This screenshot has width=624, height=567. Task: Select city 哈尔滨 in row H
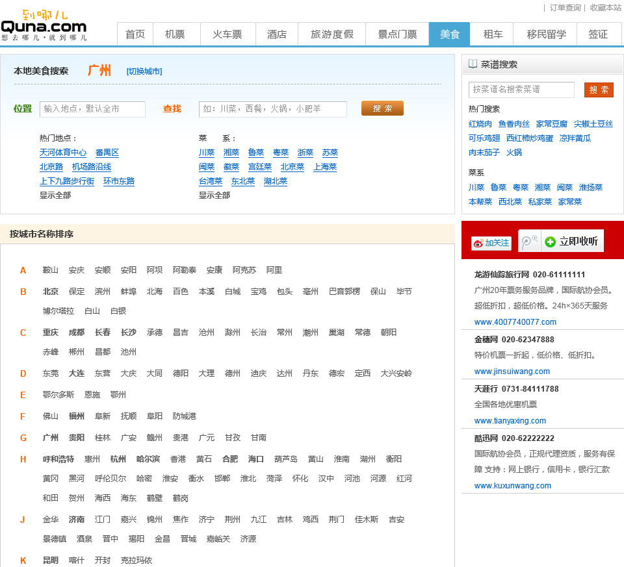[x=148, y=459]
